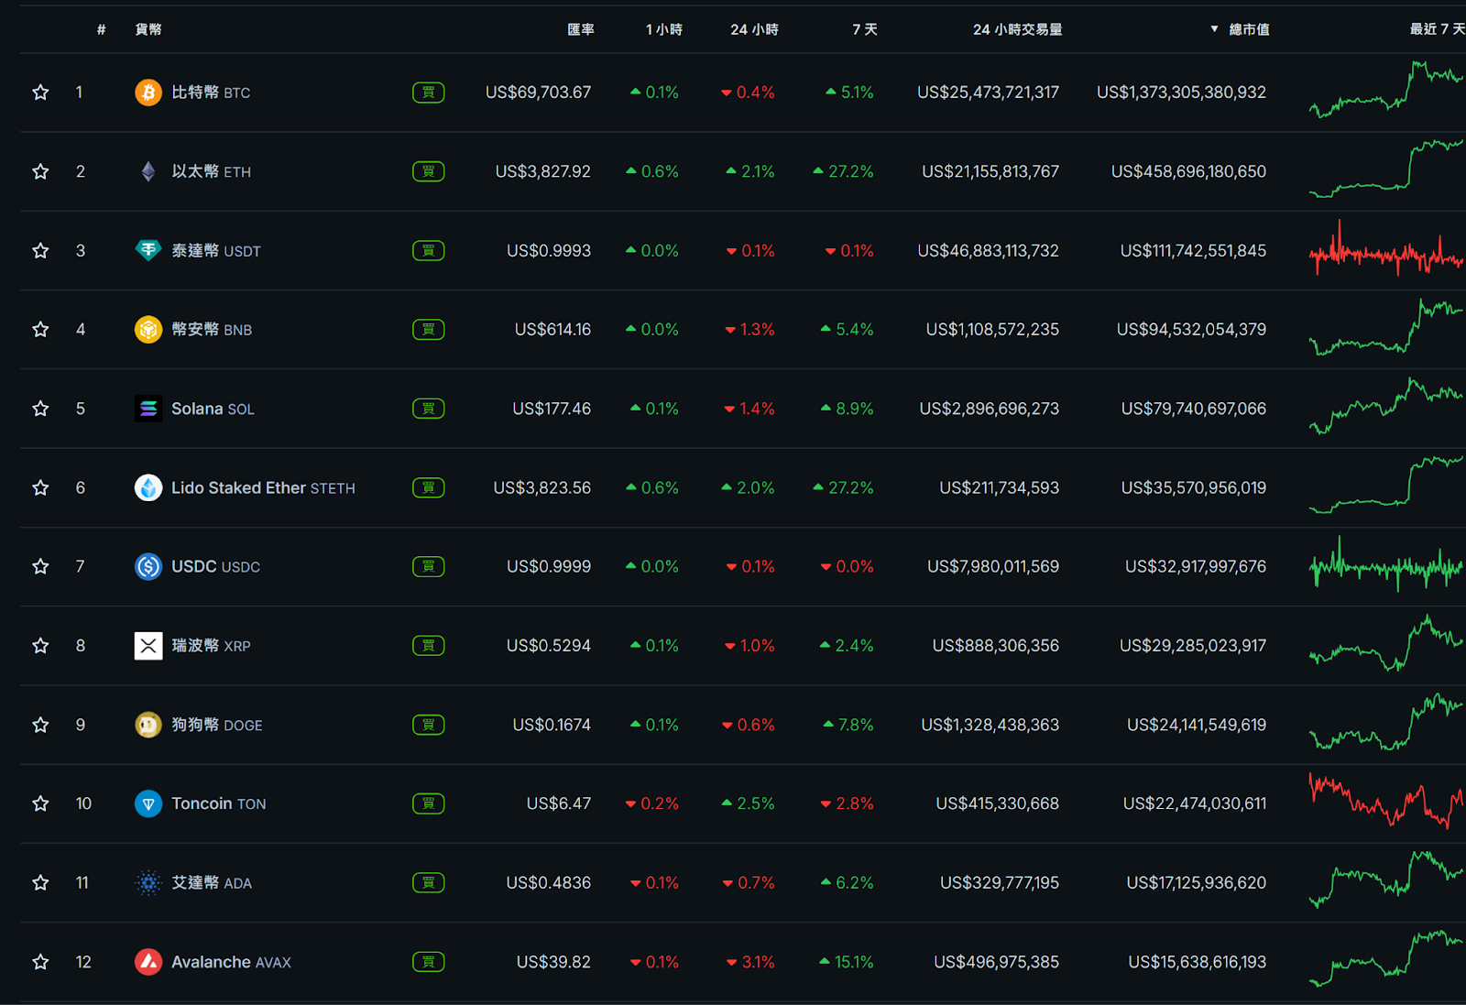Click the 買 buy button for USDT
The image size is (1466, 1005).
pos(429,250)
